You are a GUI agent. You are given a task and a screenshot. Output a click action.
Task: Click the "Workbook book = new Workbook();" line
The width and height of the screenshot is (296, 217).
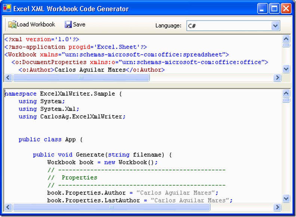(102, 162)
